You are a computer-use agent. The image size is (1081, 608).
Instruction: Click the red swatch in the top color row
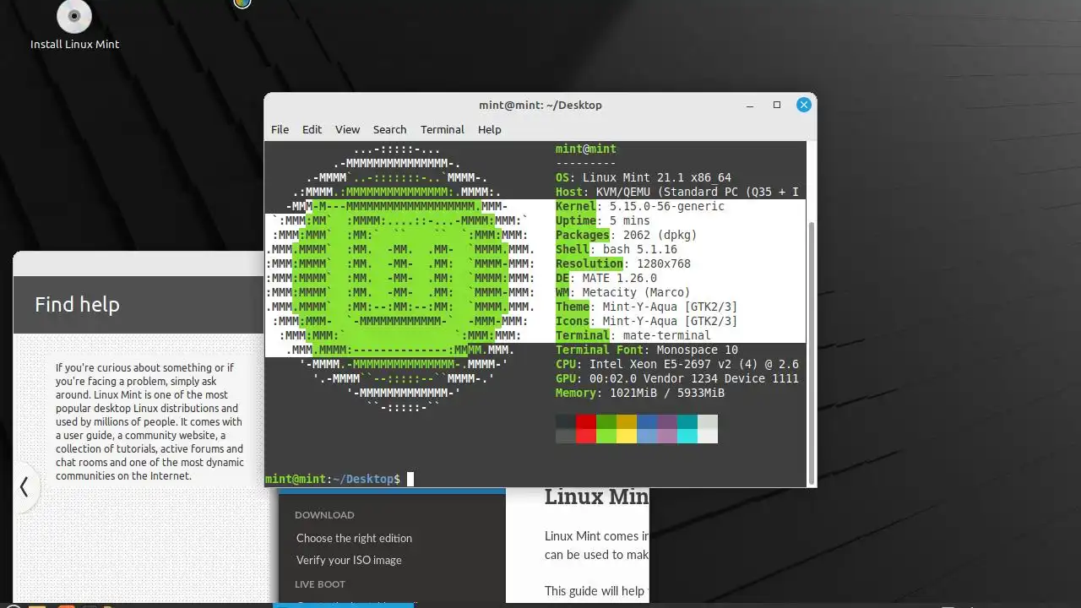tap(586, 421)
